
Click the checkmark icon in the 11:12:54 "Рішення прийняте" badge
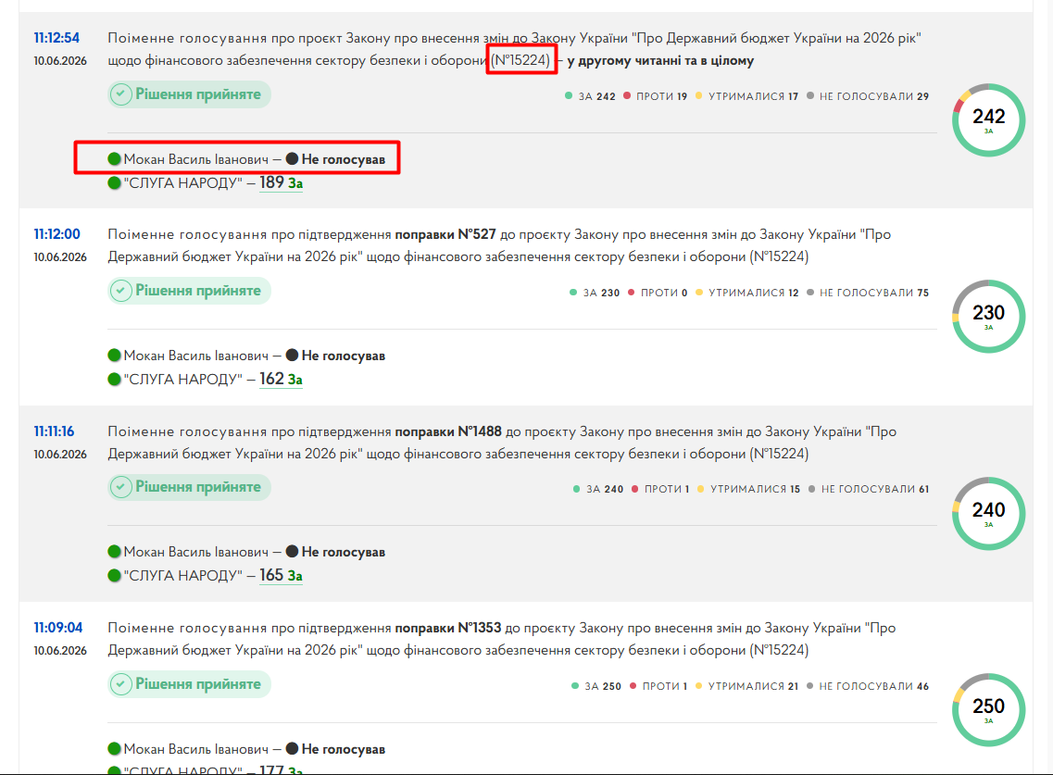pyautogui.click(x=121, y=94)
